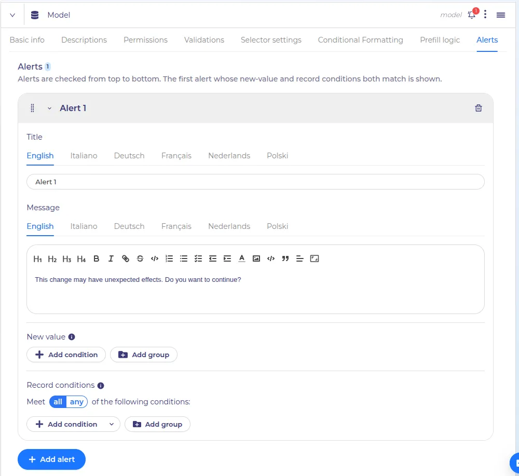Add a group under New value
Screen dimensions: 519x476
[144, 355]
